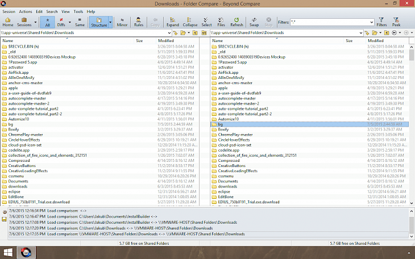Click the right pane path field
Screen dimensions: 415x259
tap(284, 33)
